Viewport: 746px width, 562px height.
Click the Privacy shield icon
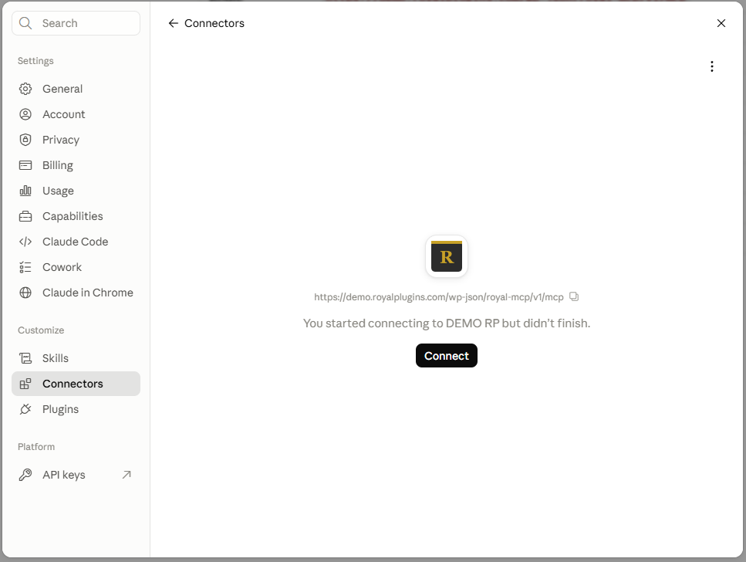tap(25, 140)
